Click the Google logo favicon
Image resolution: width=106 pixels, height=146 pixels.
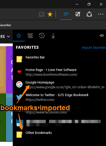pyautogui.click(x=19, y=84)
